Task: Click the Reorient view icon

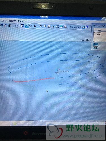Action: coord(53,27)
